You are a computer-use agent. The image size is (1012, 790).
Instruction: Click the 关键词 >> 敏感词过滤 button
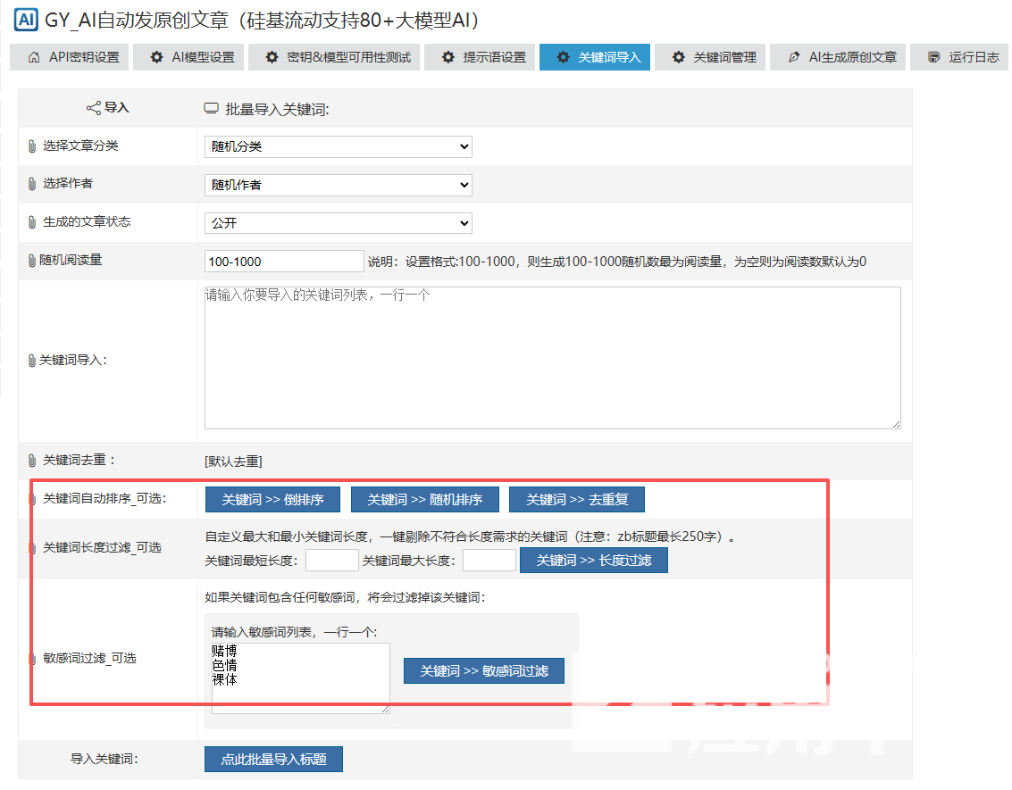pos(483,670)
